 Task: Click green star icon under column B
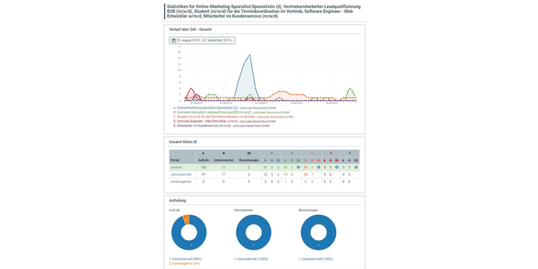point(292,160)
